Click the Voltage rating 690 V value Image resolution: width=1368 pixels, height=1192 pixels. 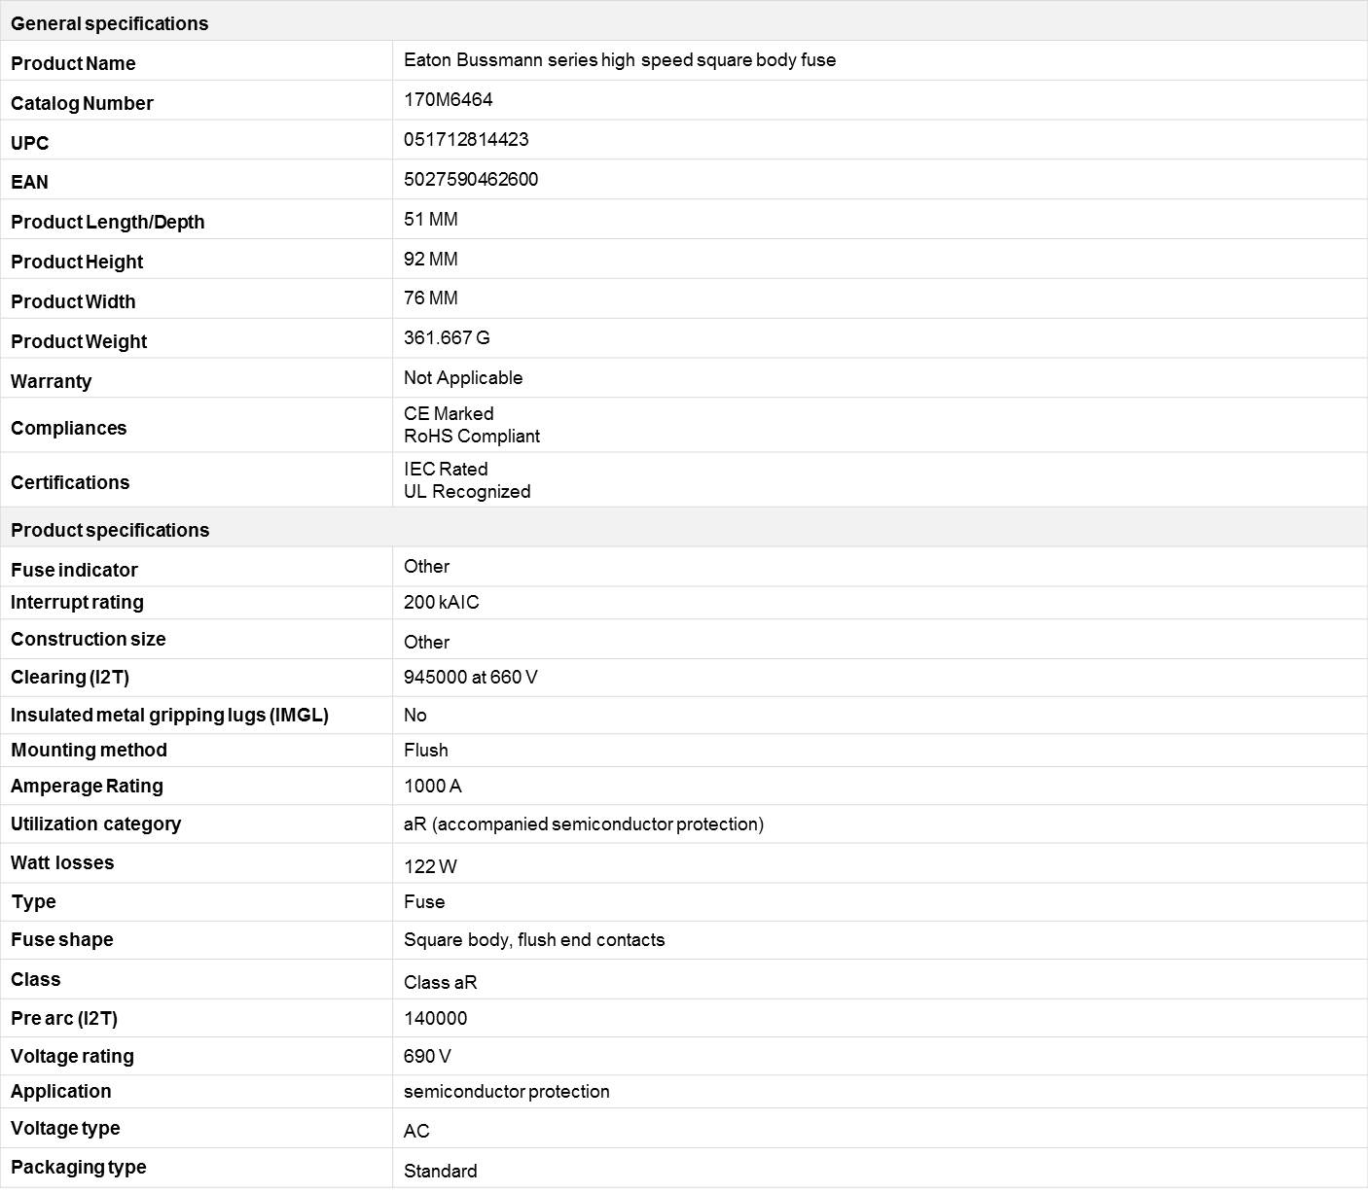point(427,1057)
